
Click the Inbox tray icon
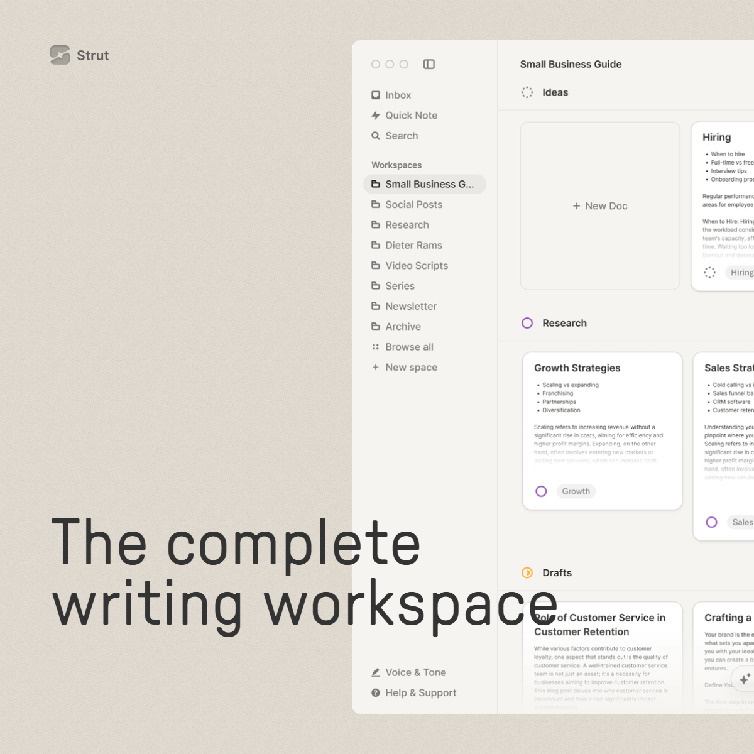pos(376,95)
